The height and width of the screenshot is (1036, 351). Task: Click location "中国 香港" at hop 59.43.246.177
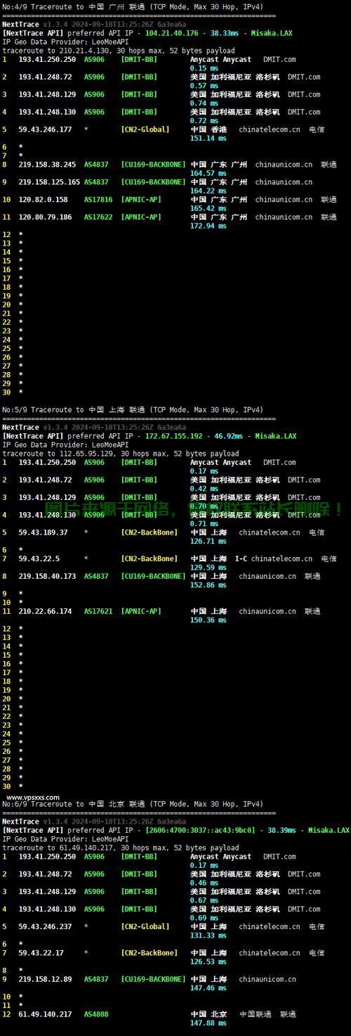tap(209, 129)
